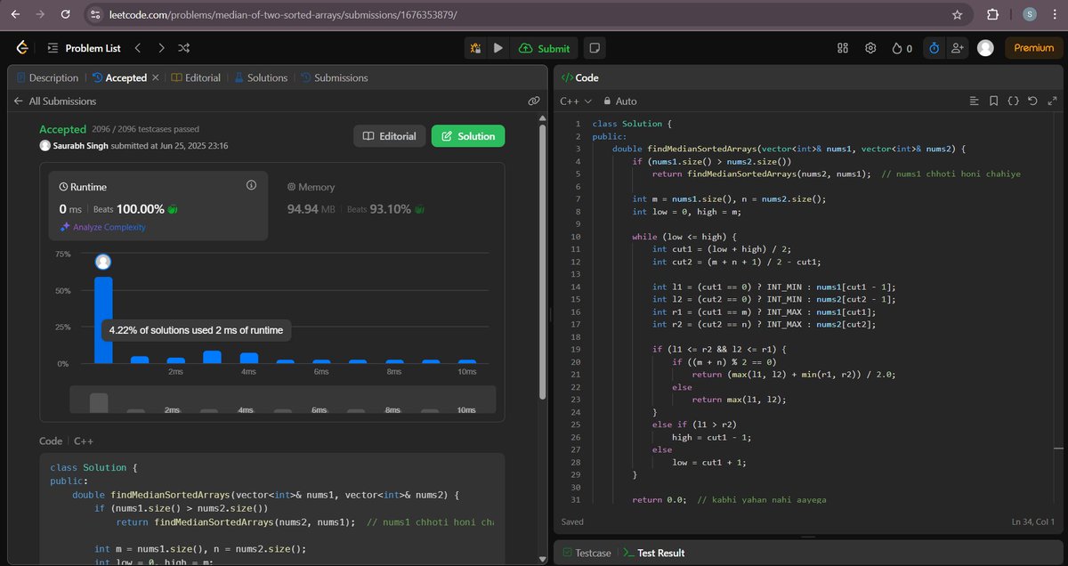Click the Runtime info circle icon
The width and height of the screenshot is (1068, 566).
coord(251,185)
